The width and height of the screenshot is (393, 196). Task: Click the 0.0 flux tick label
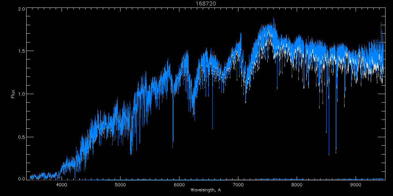(21, 179)
